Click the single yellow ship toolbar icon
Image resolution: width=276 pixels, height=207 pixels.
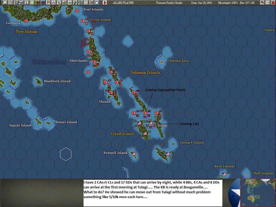click(x=54, y=2)
